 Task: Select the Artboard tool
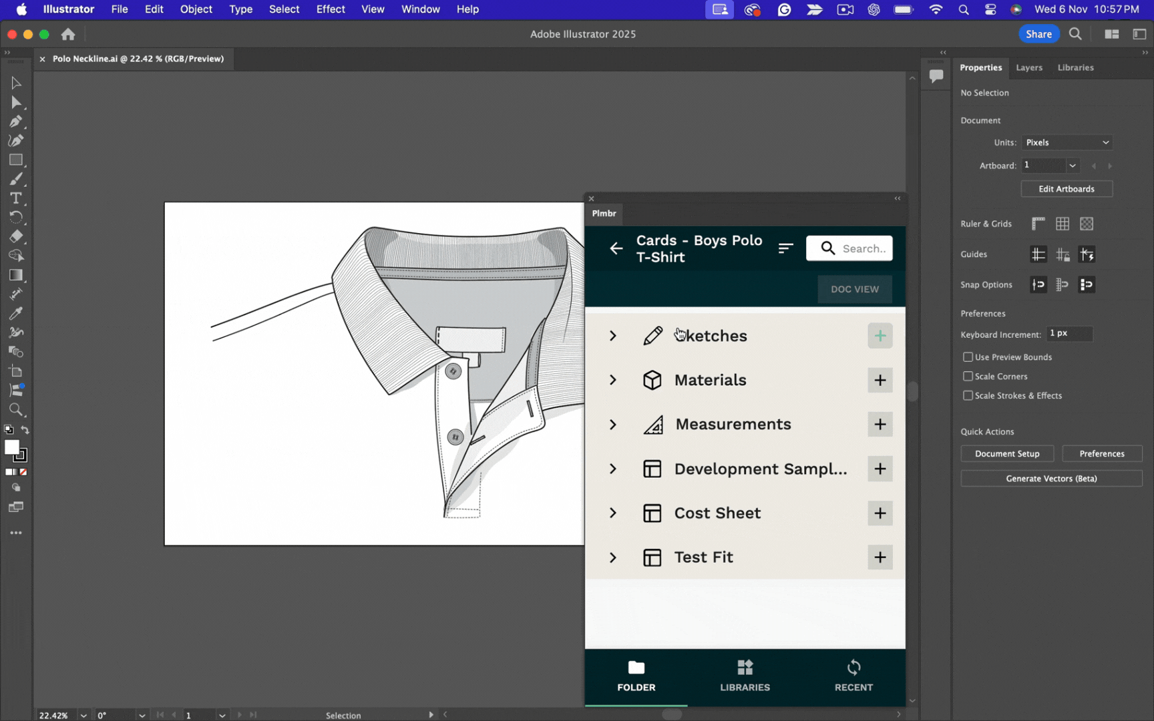pyautogui.click(x=16, y=371)
